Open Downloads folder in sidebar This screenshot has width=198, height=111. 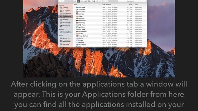[x=65, y=26]
